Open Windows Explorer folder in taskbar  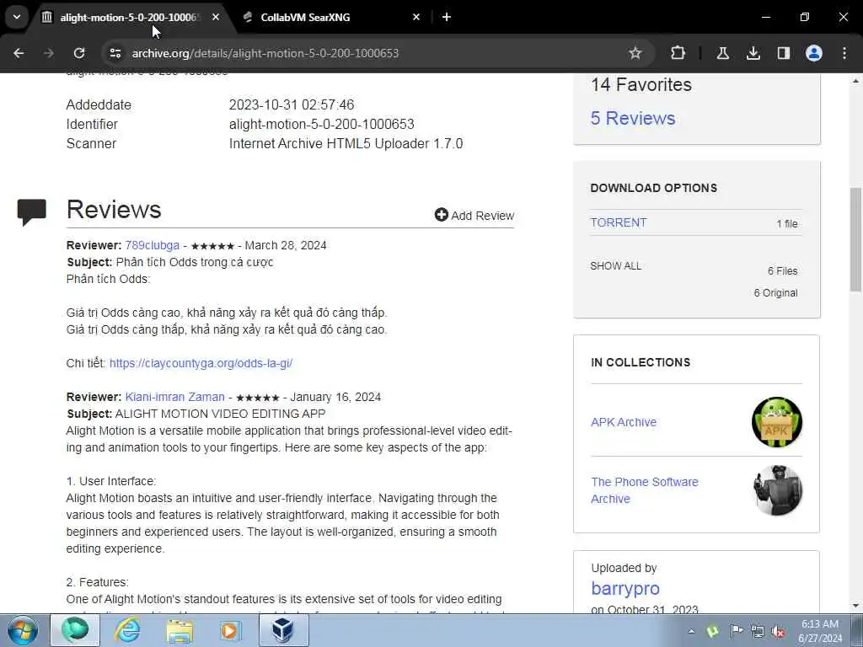pos(180,630)
